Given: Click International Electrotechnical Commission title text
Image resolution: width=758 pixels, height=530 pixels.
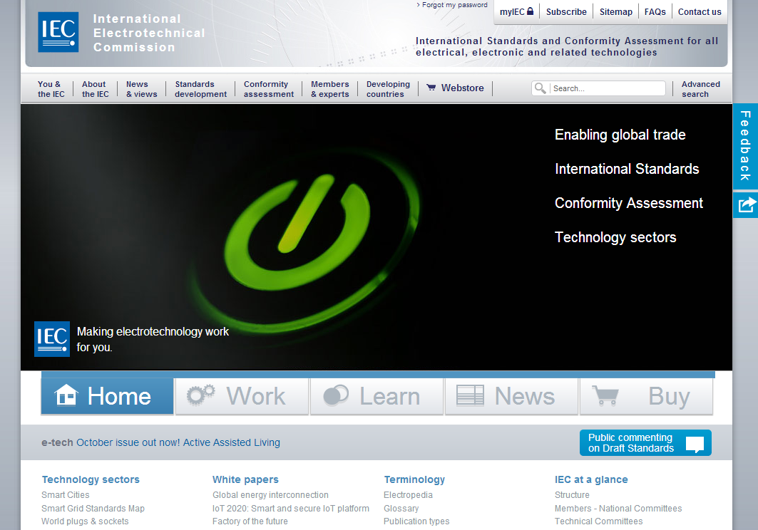Looking at the screenshot, I should [149, 33].
